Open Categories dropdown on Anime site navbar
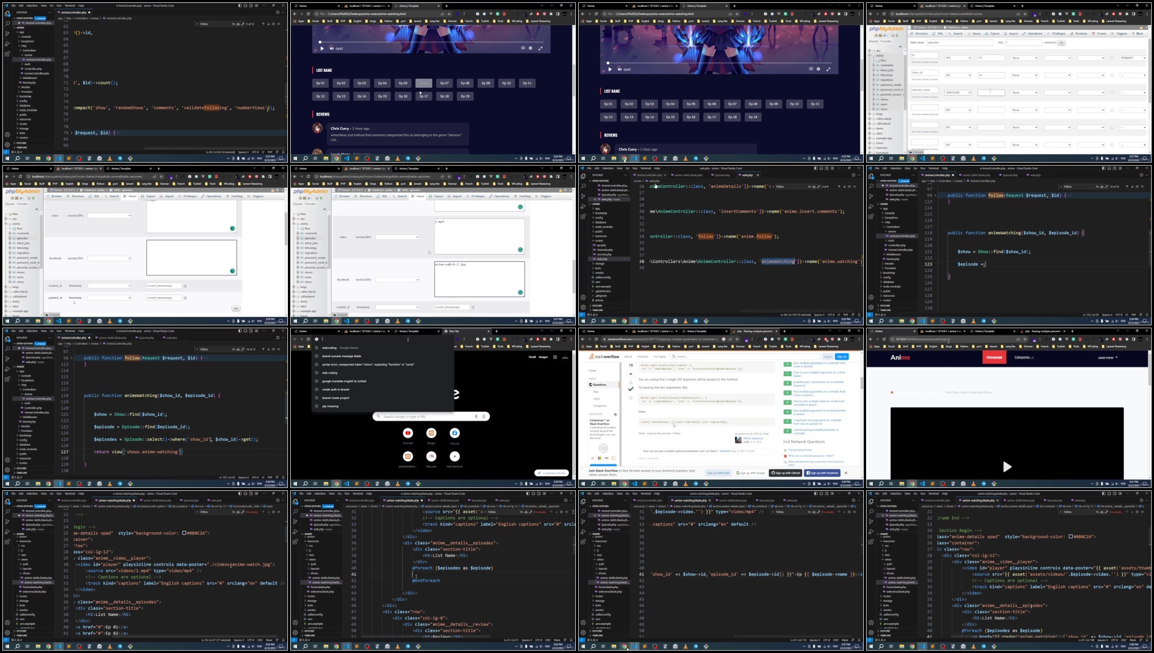This screenshot has height=653, width=1154. click(x=1024, y=357)
